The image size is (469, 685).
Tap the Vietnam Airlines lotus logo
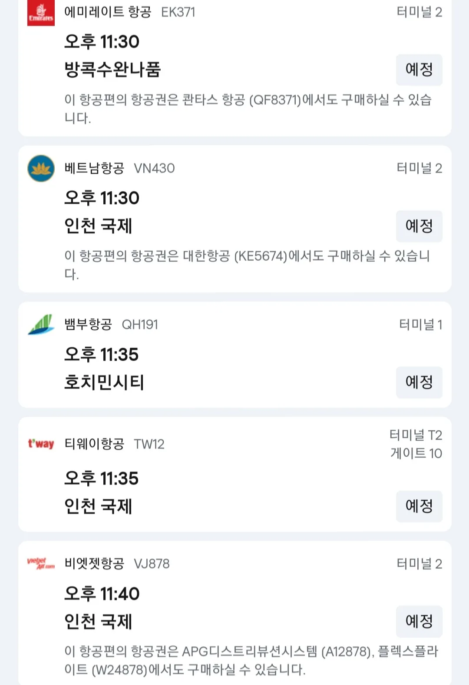pyautogui.click(x=41, y=168)
